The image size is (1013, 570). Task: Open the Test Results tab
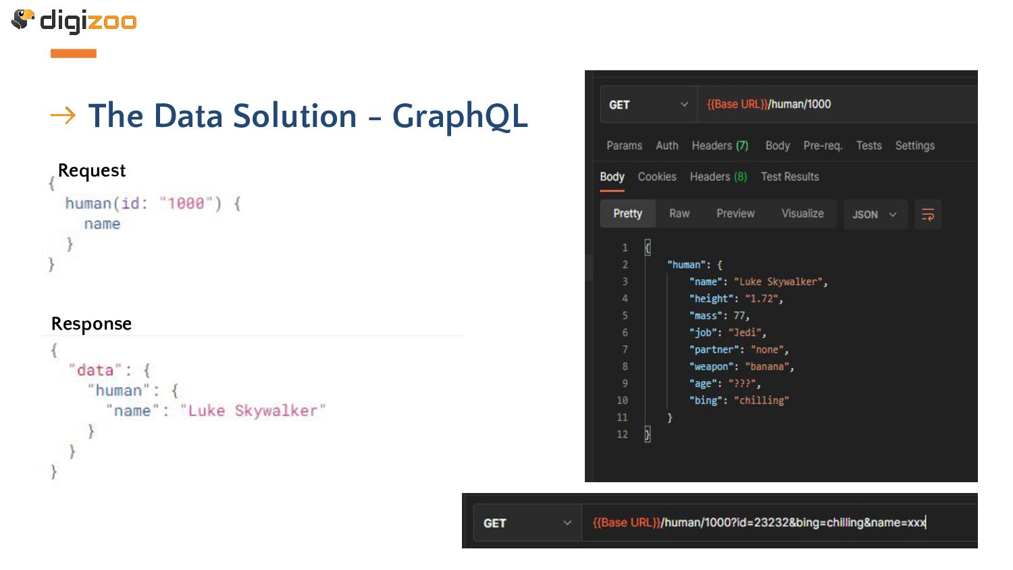pyautogui.click(x=789, y=177)
